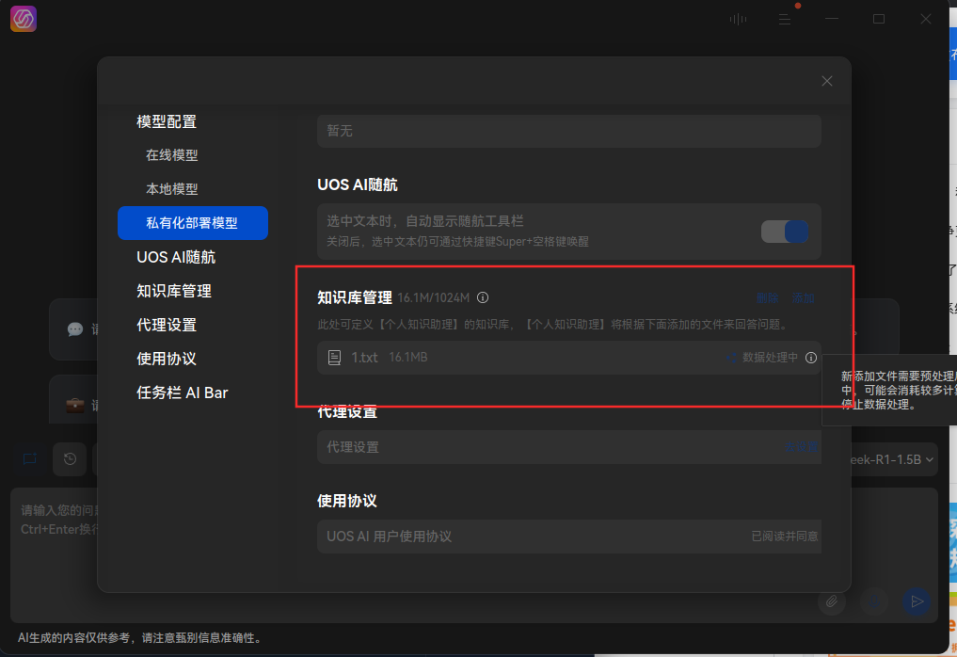Click the 删除 link in knowledge base
Viewport: 957px width, 657px height.
pos(768,298)
